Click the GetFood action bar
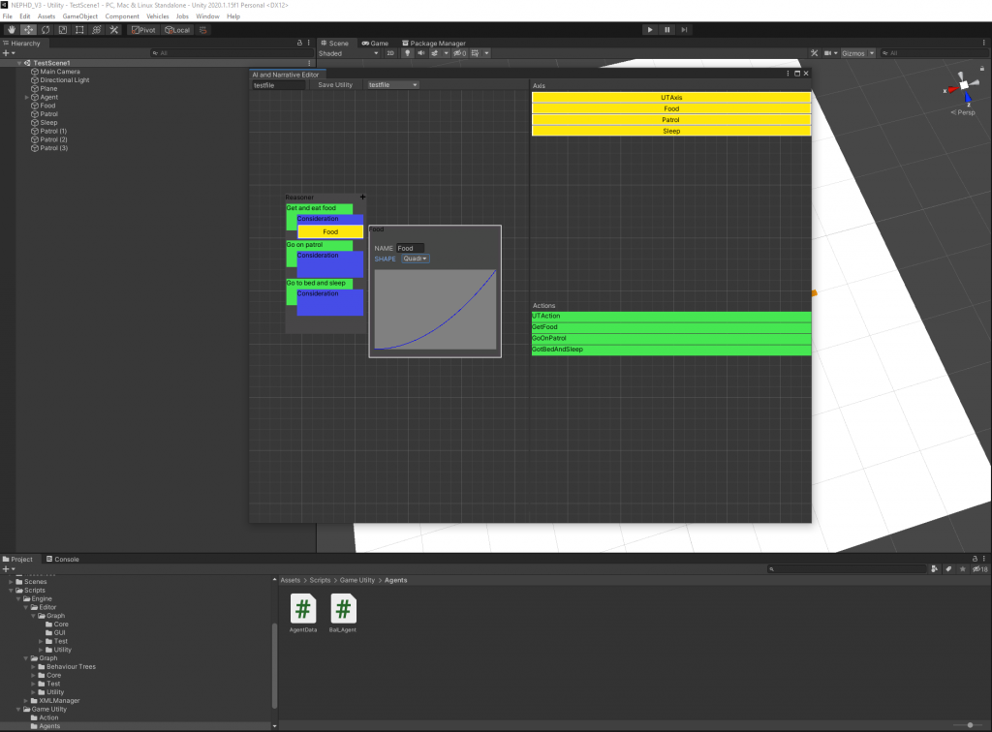992x732 pixels. 670,327
